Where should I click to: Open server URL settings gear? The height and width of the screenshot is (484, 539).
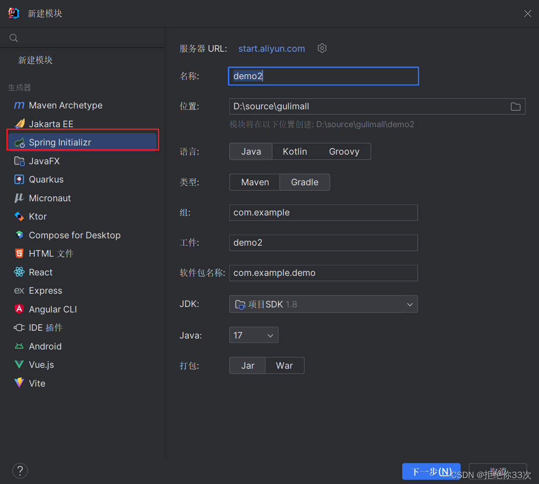pyautogui.click(x=322, y=48)
